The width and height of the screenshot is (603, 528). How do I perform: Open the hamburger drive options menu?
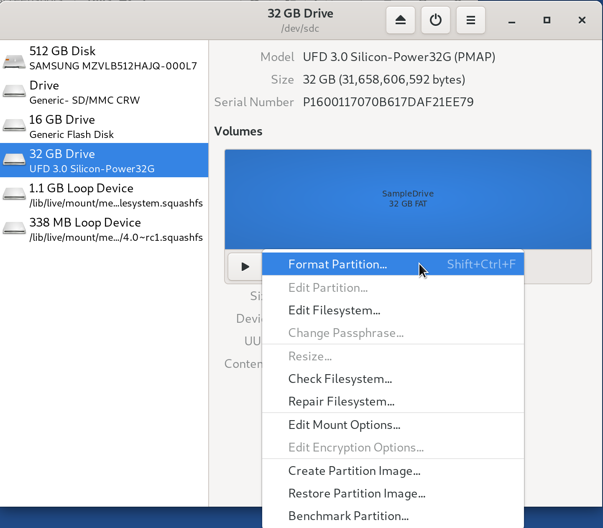click(x=470, y=20)
